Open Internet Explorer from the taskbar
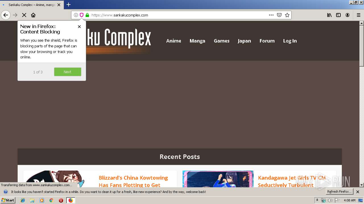The image size is (364, 204). point(23,200)
